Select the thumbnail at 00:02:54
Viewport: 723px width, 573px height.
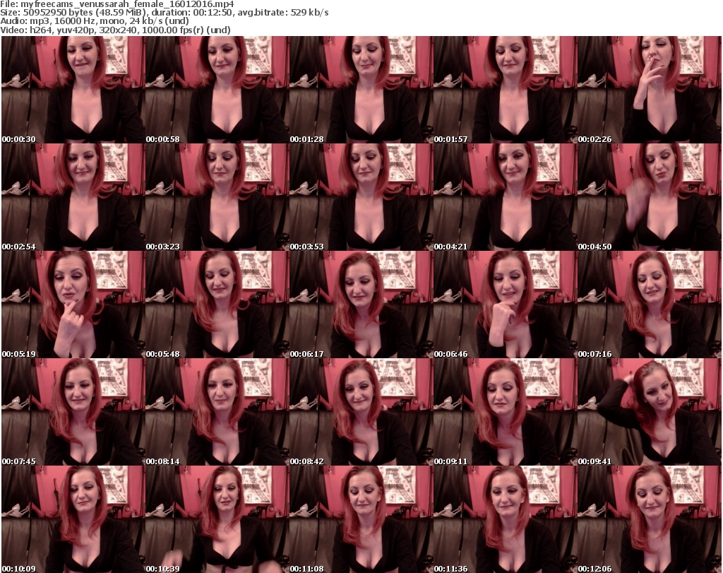72,197
